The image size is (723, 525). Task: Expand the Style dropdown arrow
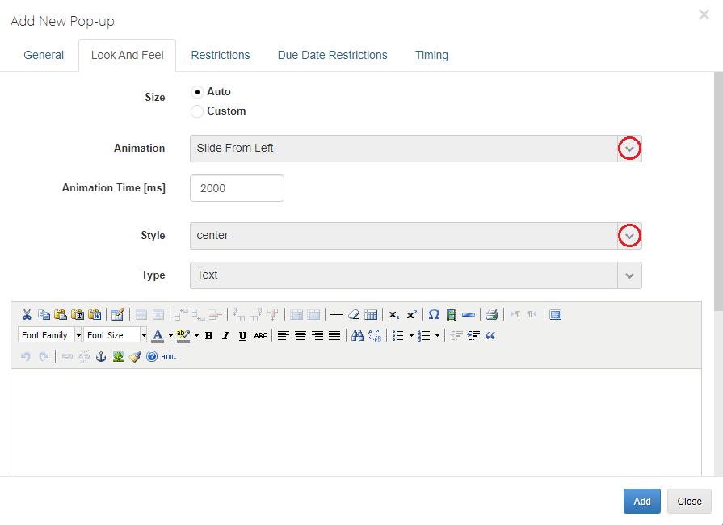pyautogui.click(x=629, y=236)
